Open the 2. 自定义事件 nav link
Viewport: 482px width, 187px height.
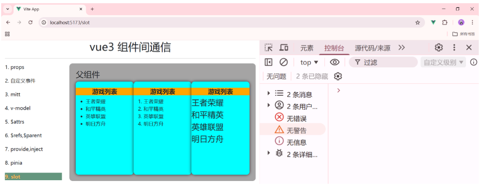point(20,81)
